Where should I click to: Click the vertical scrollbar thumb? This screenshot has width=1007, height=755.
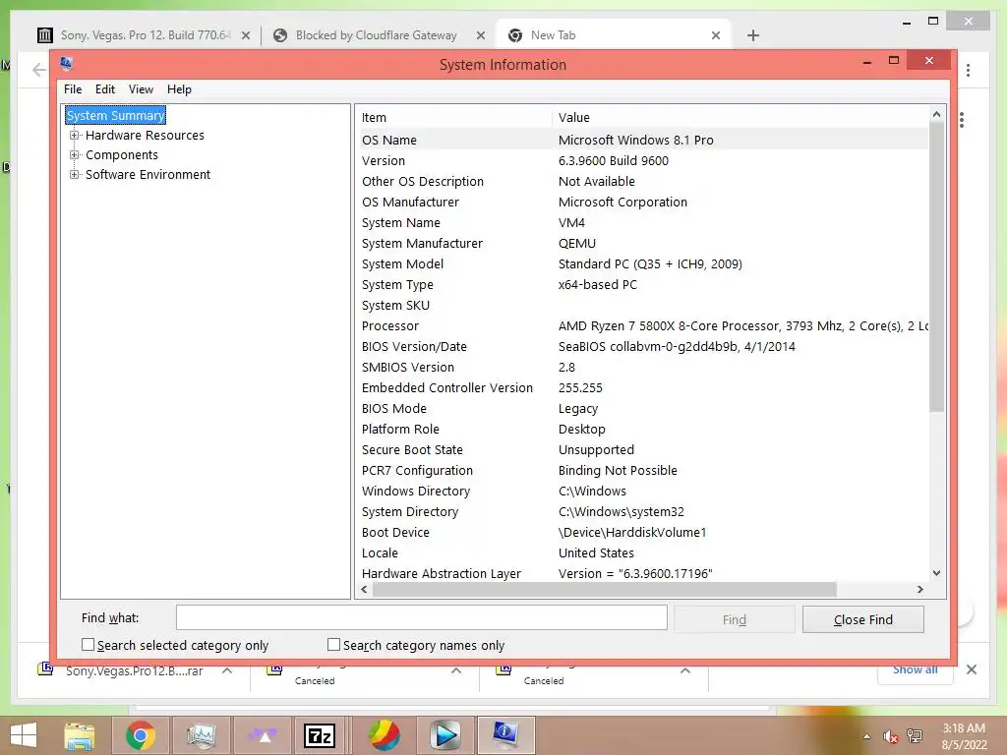coord(936,267)
